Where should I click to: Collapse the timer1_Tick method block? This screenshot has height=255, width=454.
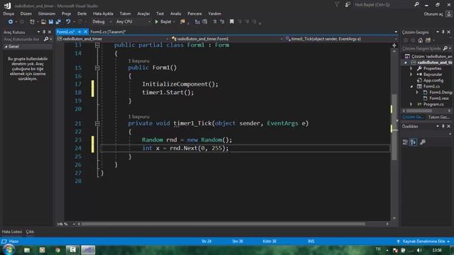point(97,124)
